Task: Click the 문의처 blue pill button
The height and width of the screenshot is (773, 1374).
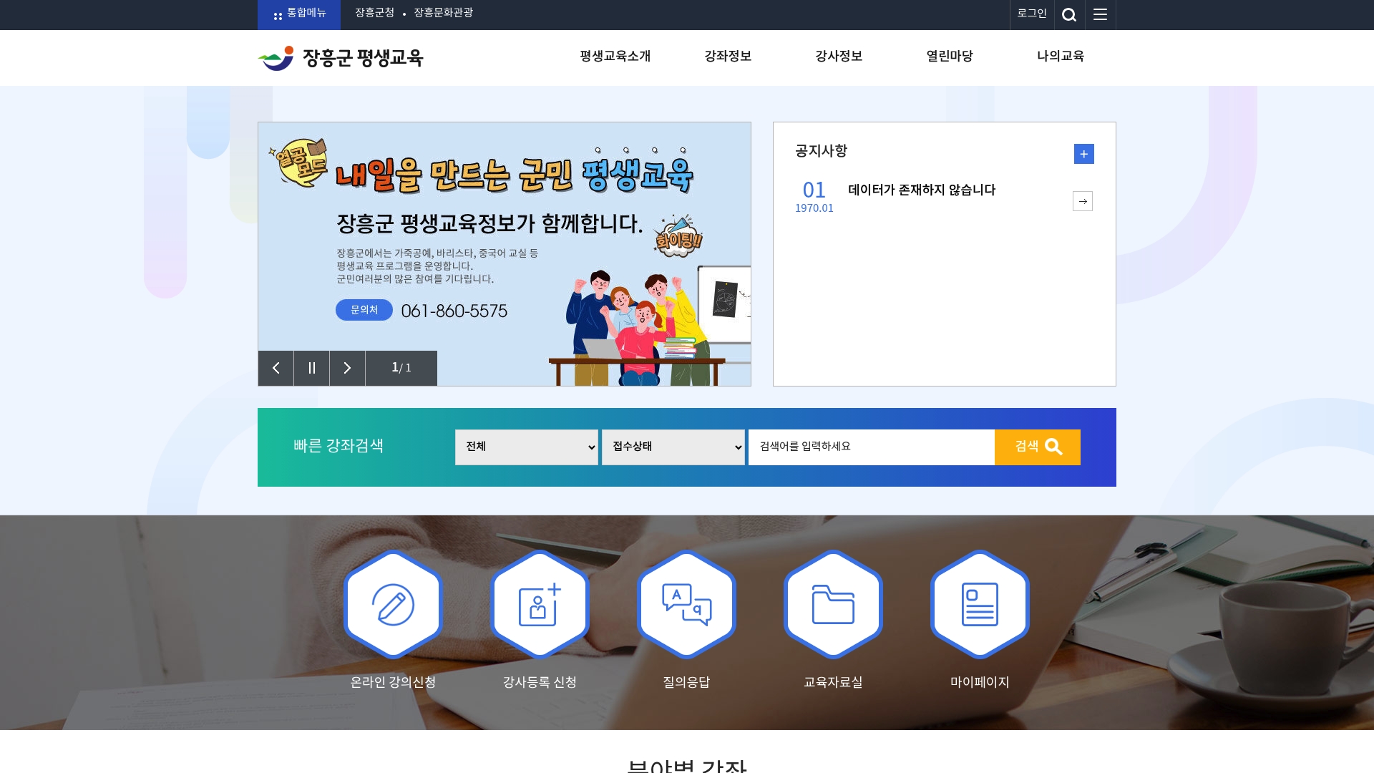Action: click(x=364, y=310)
